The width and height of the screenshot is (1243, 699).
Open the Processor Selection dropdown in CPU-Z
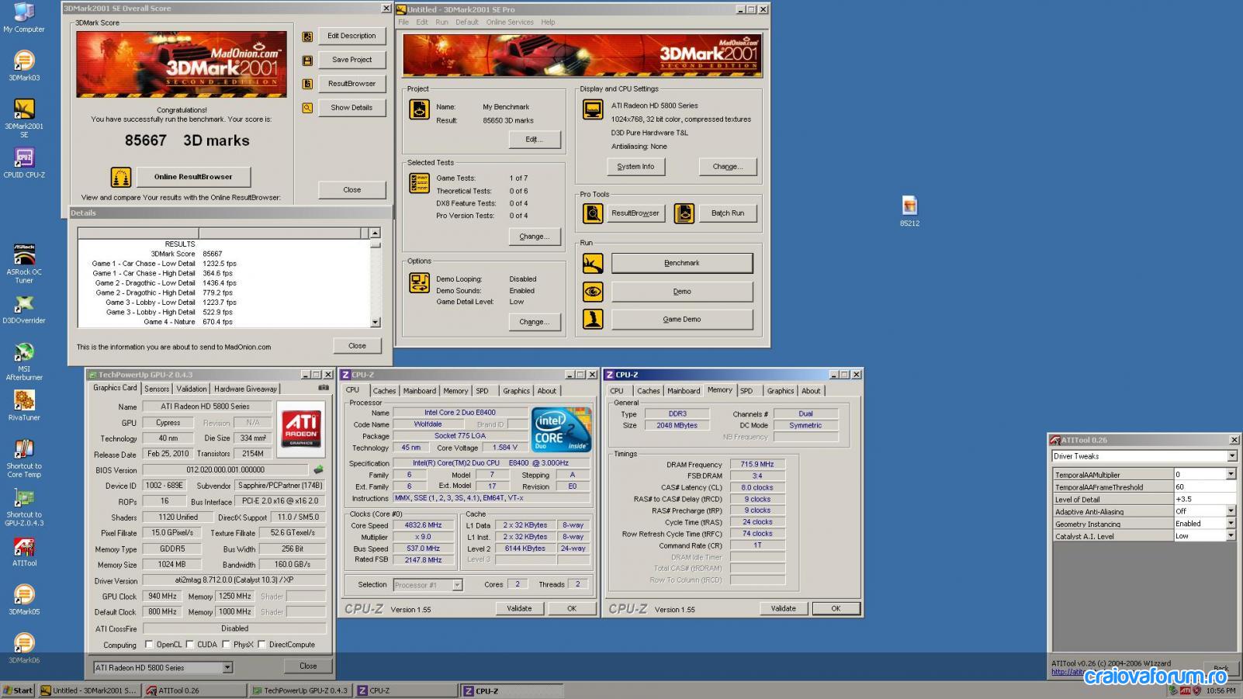click(x=457, y=585)
